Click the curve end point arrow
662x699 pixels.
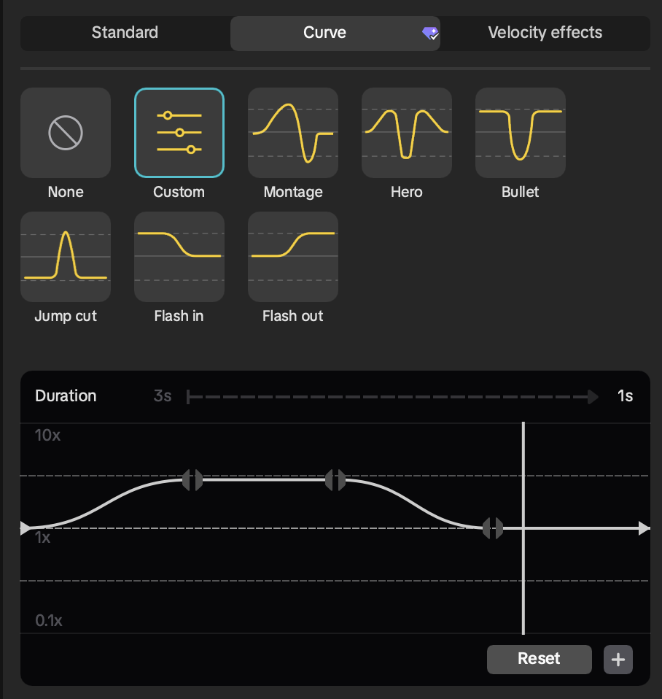coord(645,528)
